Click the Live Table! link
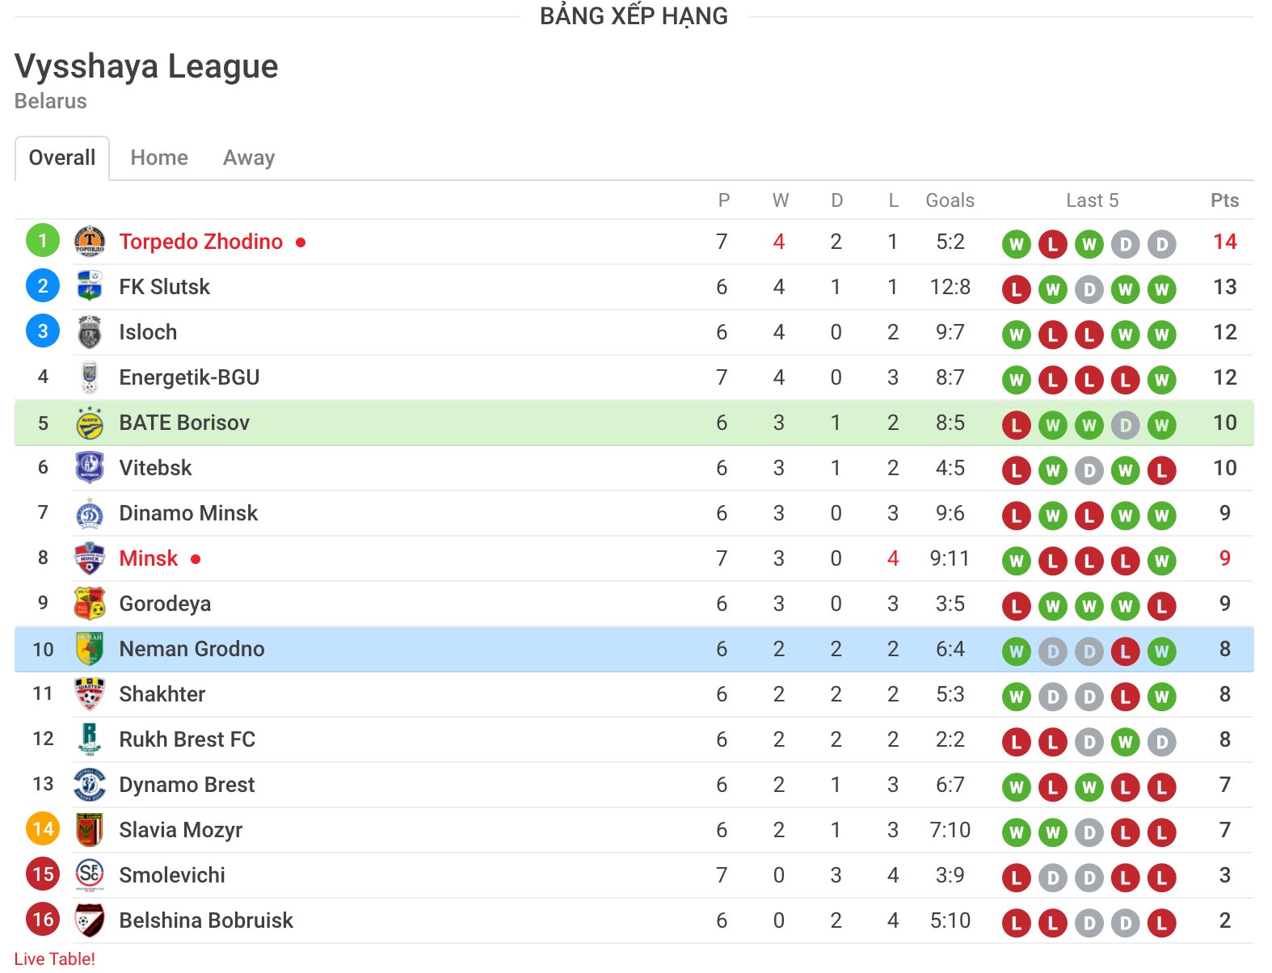1272x973 pixels. 54,958
